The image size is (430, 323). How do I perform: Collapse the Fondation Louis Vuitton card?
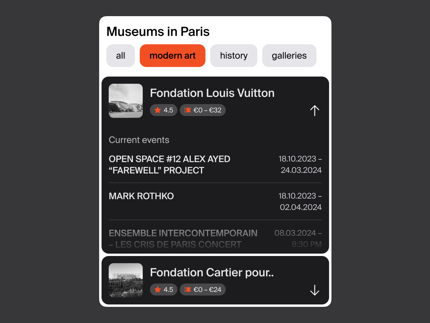click(314, 111)
